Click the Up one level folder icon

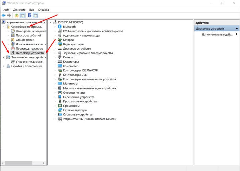pos(16,15)
